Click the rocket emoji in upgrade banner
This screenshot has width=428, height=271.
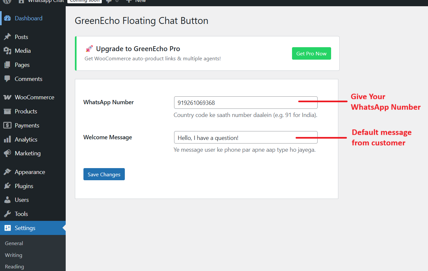pos(89,49)
